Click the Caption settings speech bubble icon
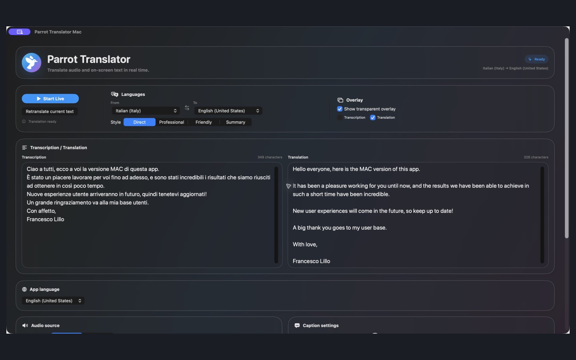 [x=297, y=326]
